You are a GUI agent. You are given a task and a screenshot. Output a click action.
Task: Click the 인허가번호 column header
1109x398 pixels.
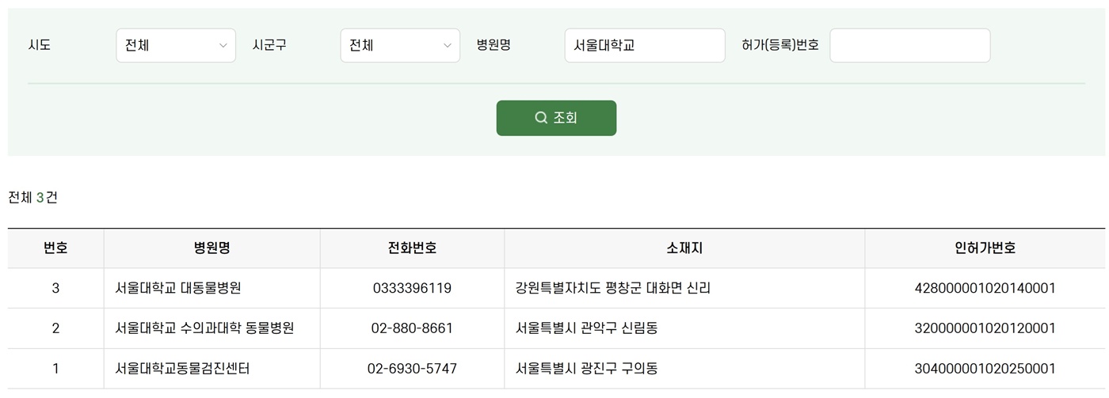click(x=985, y=248)
